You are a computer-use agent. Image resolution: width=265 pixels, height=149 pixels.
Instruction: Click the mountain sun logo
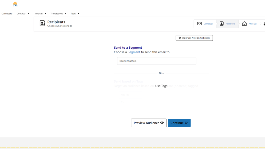[x=15, y=4]
